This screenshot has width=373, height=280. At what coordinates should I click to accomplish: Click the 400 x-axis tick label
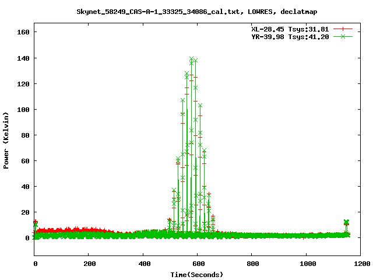point(145,264)
